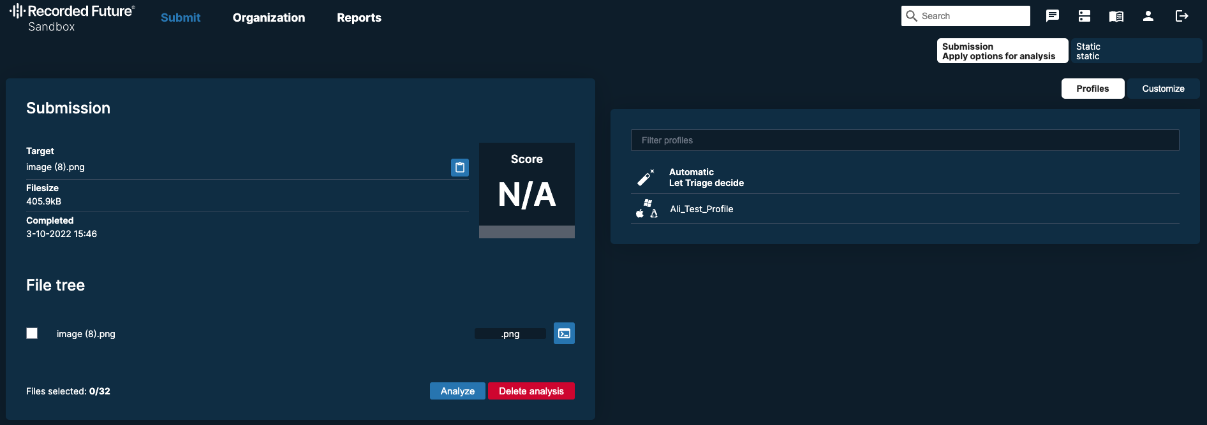Click the Recorded Future Sandbox logo

pos(71,18)
